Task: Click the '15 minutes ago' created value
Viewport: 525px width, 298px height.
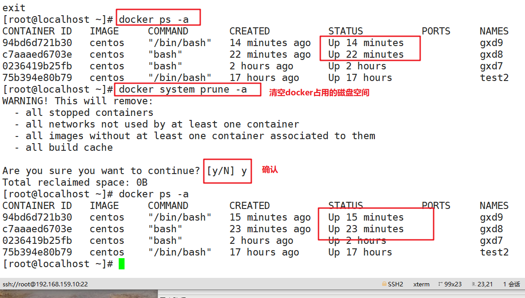Action: click(270, 218)
